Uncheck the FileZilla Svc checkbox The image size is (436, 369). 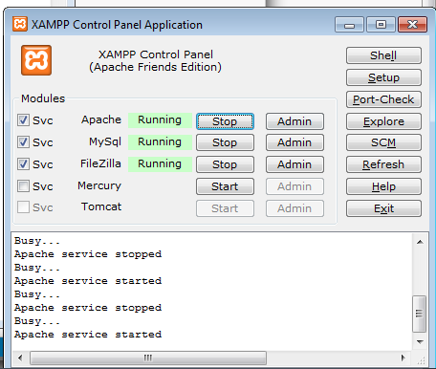tap(23, 164)
